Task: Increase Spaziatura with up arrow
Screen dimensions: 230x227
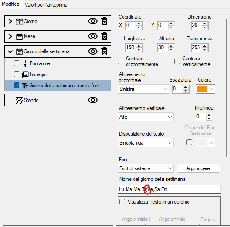Action: (186, 87)
